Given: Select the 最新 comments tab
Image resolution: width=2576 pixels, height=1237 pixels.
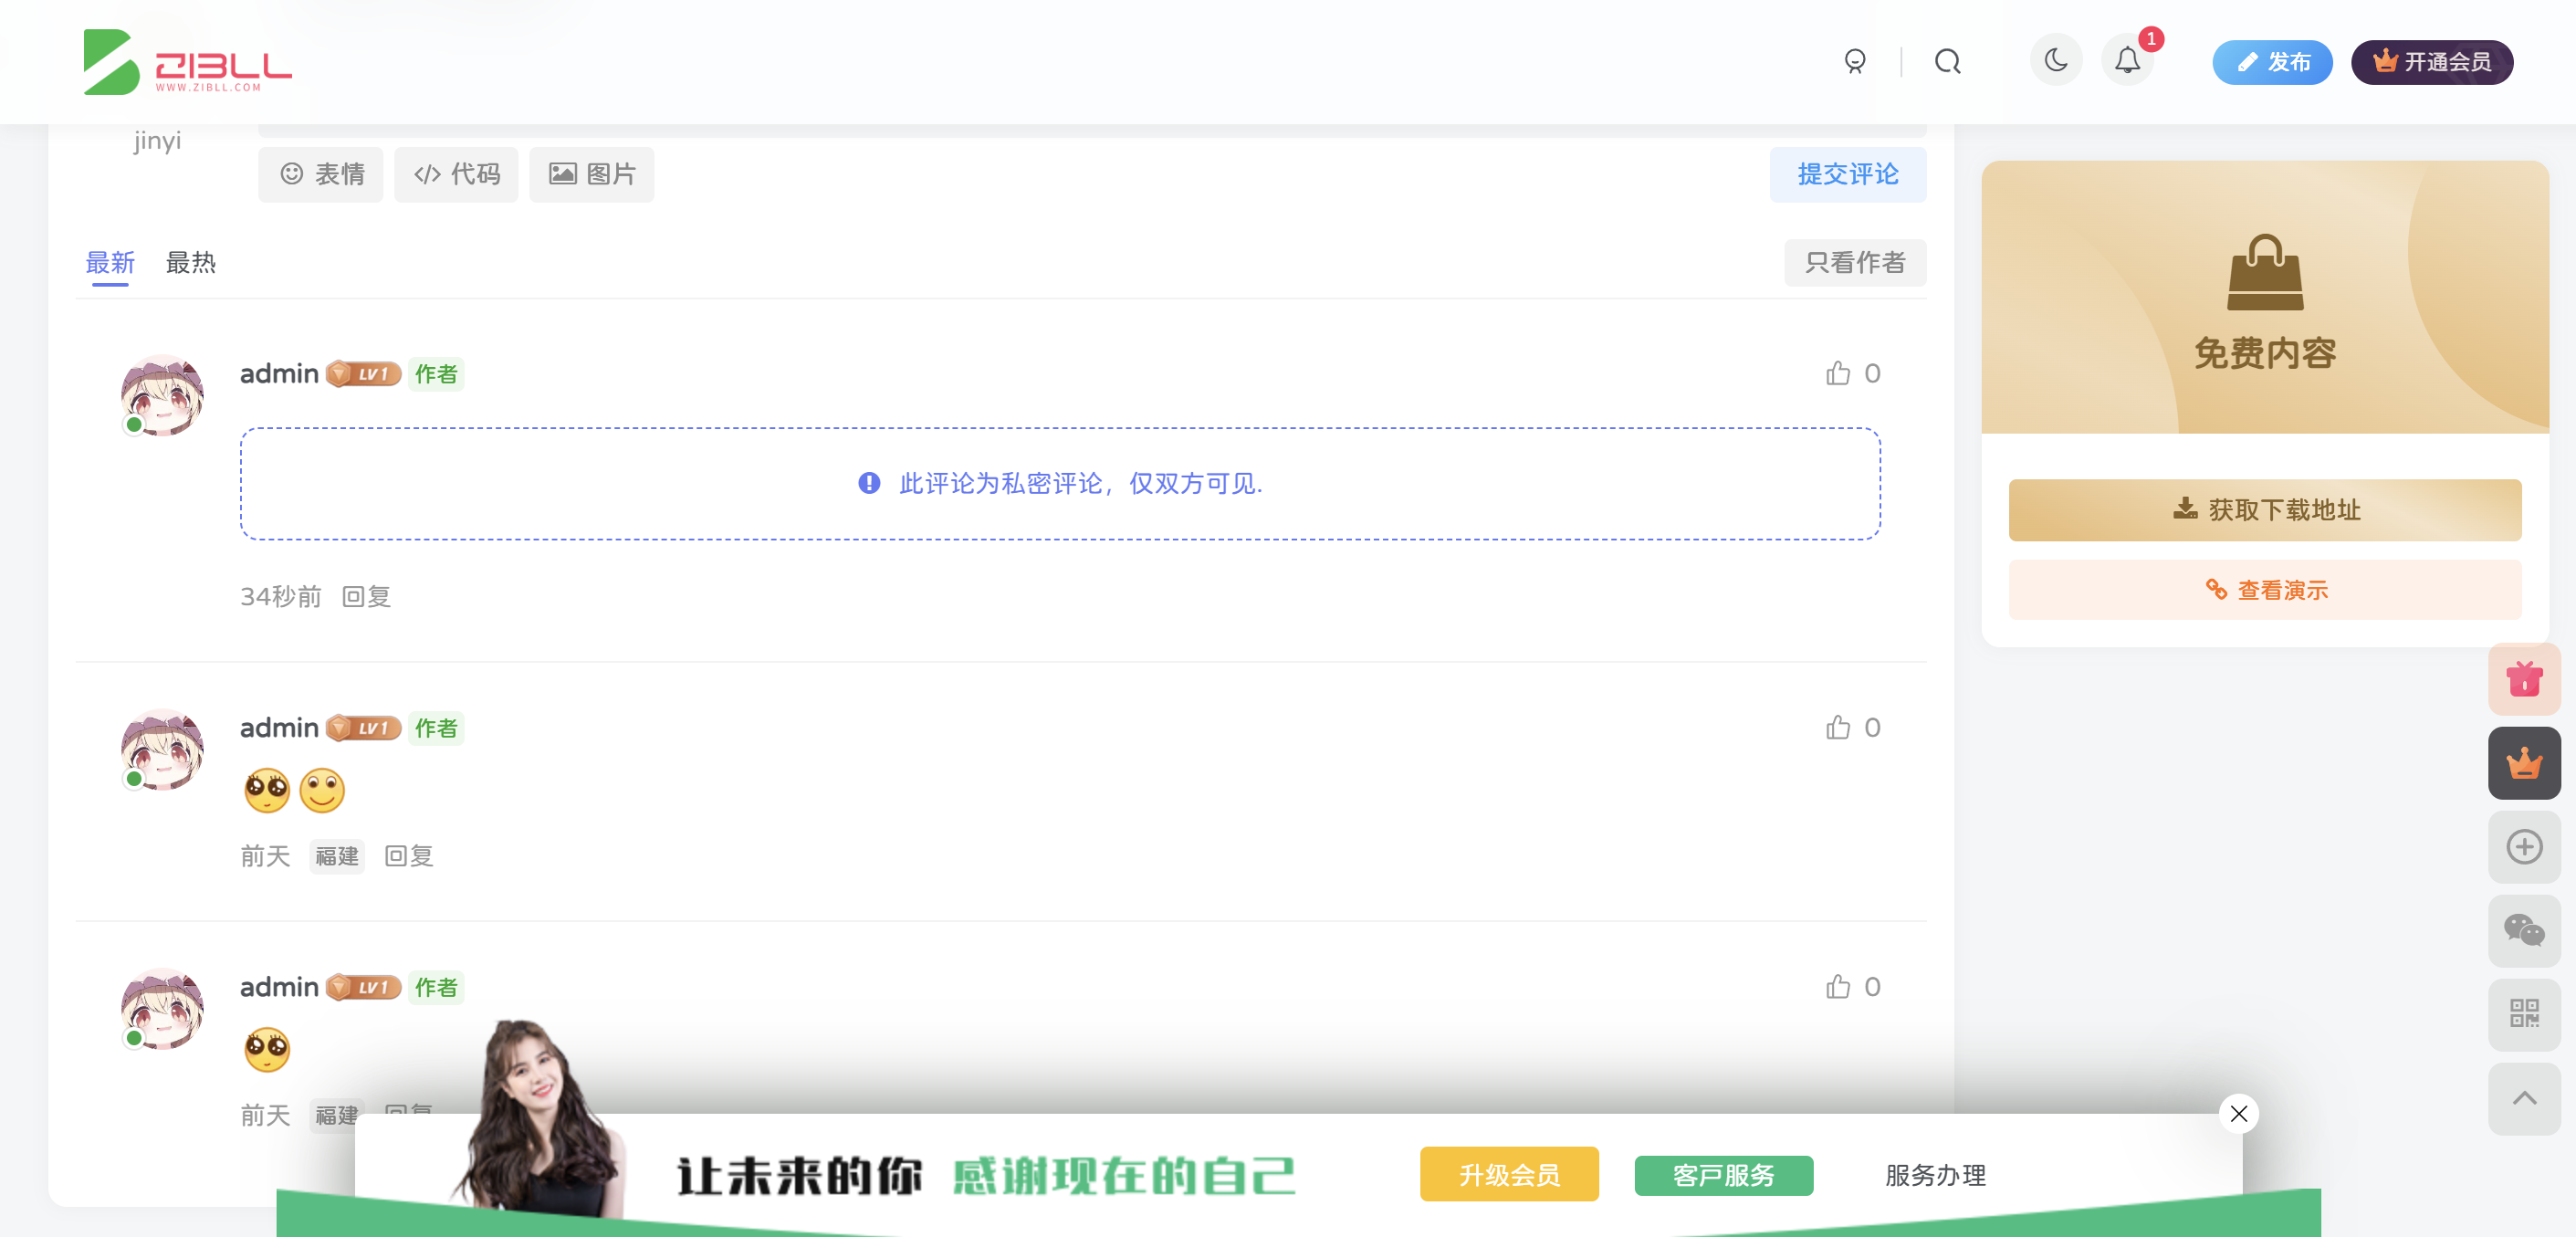Looking at the screenshot, I should coord(110,263).
